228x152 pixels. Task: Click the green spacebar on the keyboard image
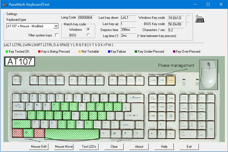coord(72,134)
